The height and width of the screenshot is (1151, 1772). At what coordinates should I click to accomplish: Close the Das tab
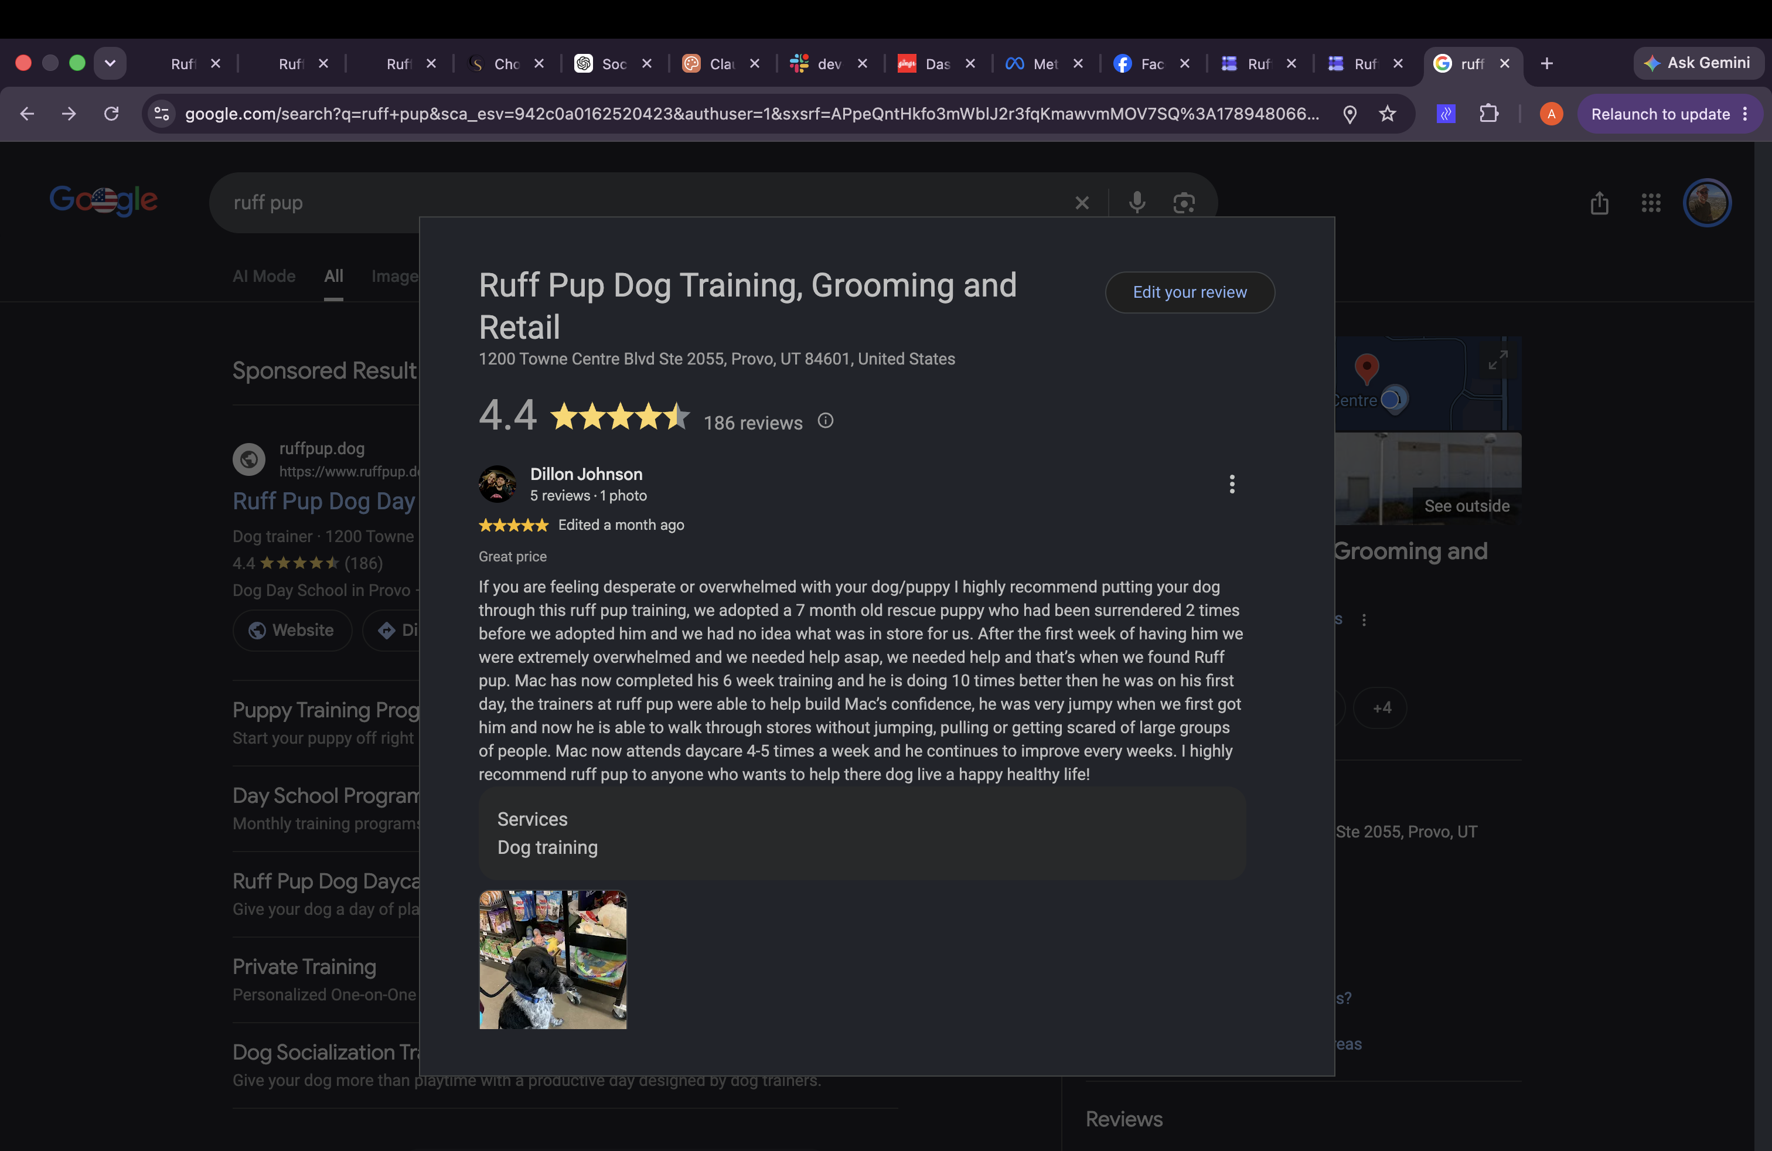[x=970, y=63]
